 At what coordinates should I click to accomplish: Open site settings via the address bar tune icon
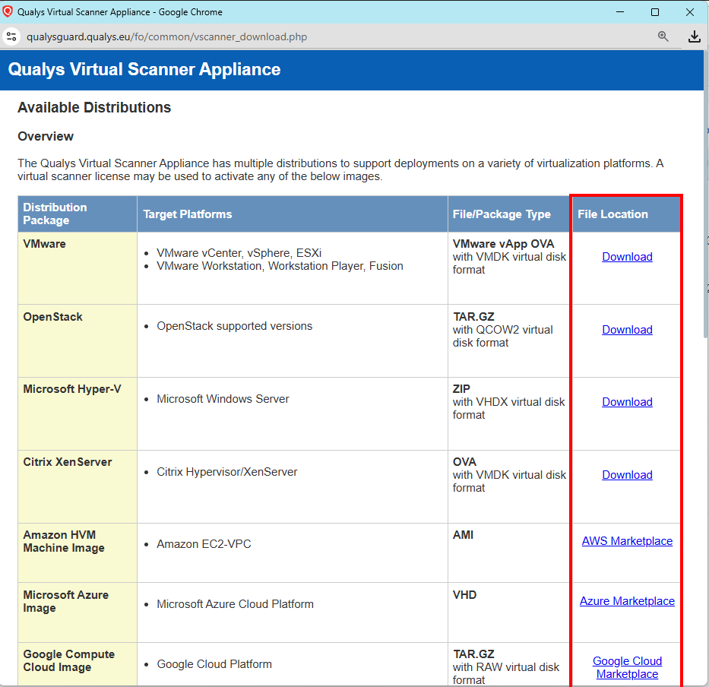11,36
